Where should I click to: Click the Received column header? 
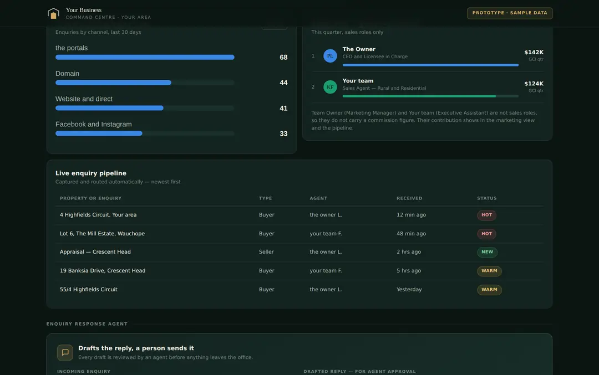click(409, 198)
